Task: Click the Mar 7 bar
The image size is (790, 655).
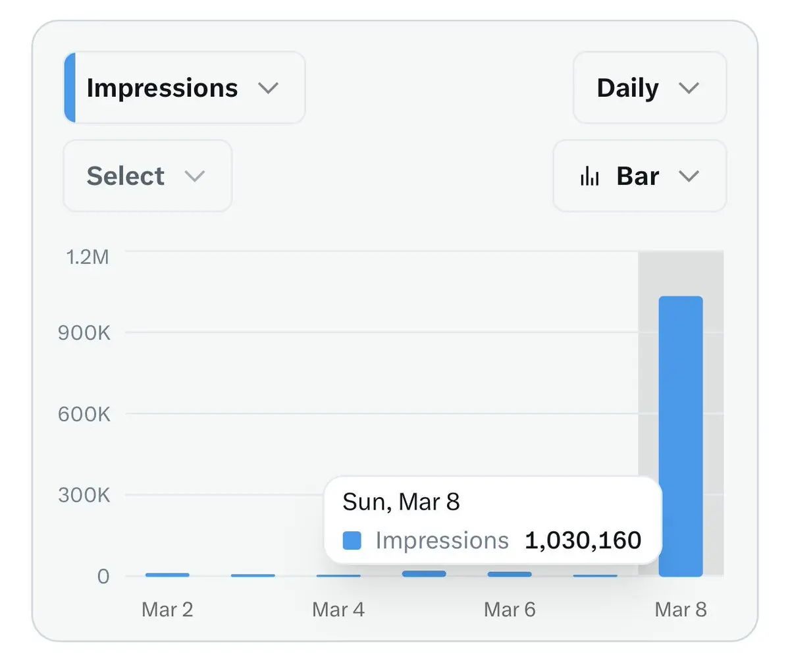Action: 595,575
